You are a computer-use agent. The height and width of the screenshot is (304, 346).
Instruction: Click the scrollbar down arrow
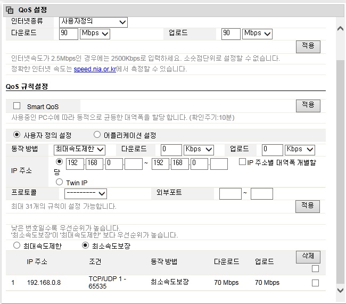click(341, 290)
